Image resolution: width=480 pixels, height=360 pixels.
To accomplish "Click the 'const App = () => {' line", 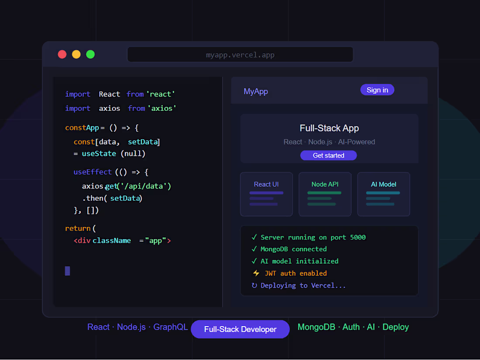I will tap(102, 128).
